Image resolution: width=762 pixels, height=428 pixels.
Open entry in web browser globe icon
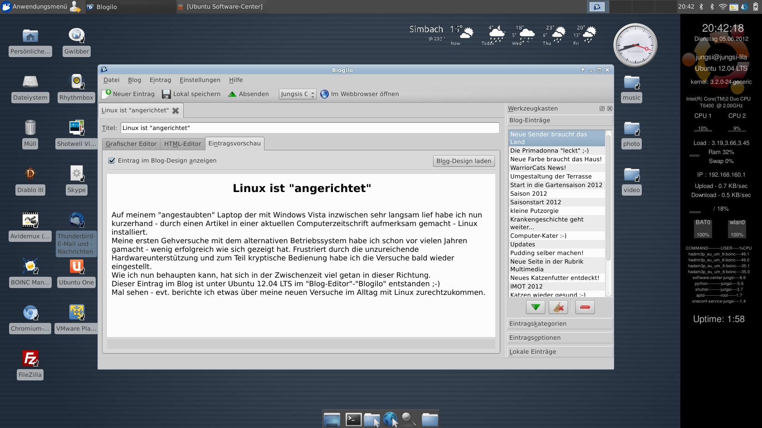pyautogui.click(x=324, y=94)
